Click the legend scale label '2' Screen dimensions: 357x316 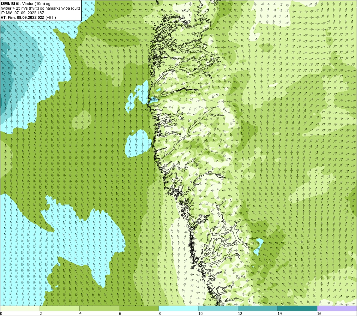(x=41, y=314)
